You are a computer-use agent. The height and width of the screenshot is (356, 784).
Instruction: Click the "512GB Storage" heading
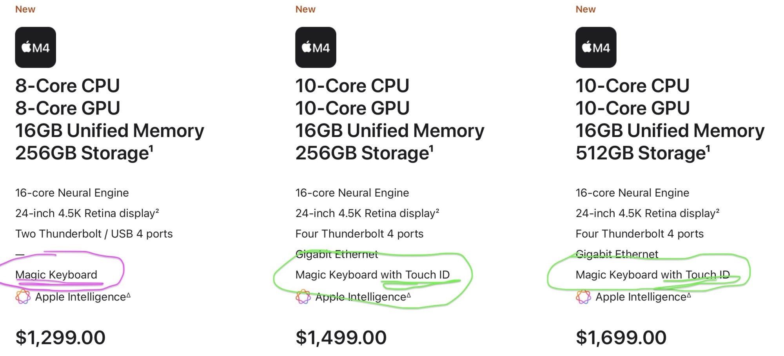click(x=642, y=153)
